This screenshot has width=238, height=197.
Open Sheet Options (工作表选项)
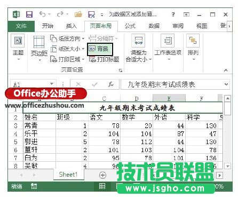(x=168, y=47)
